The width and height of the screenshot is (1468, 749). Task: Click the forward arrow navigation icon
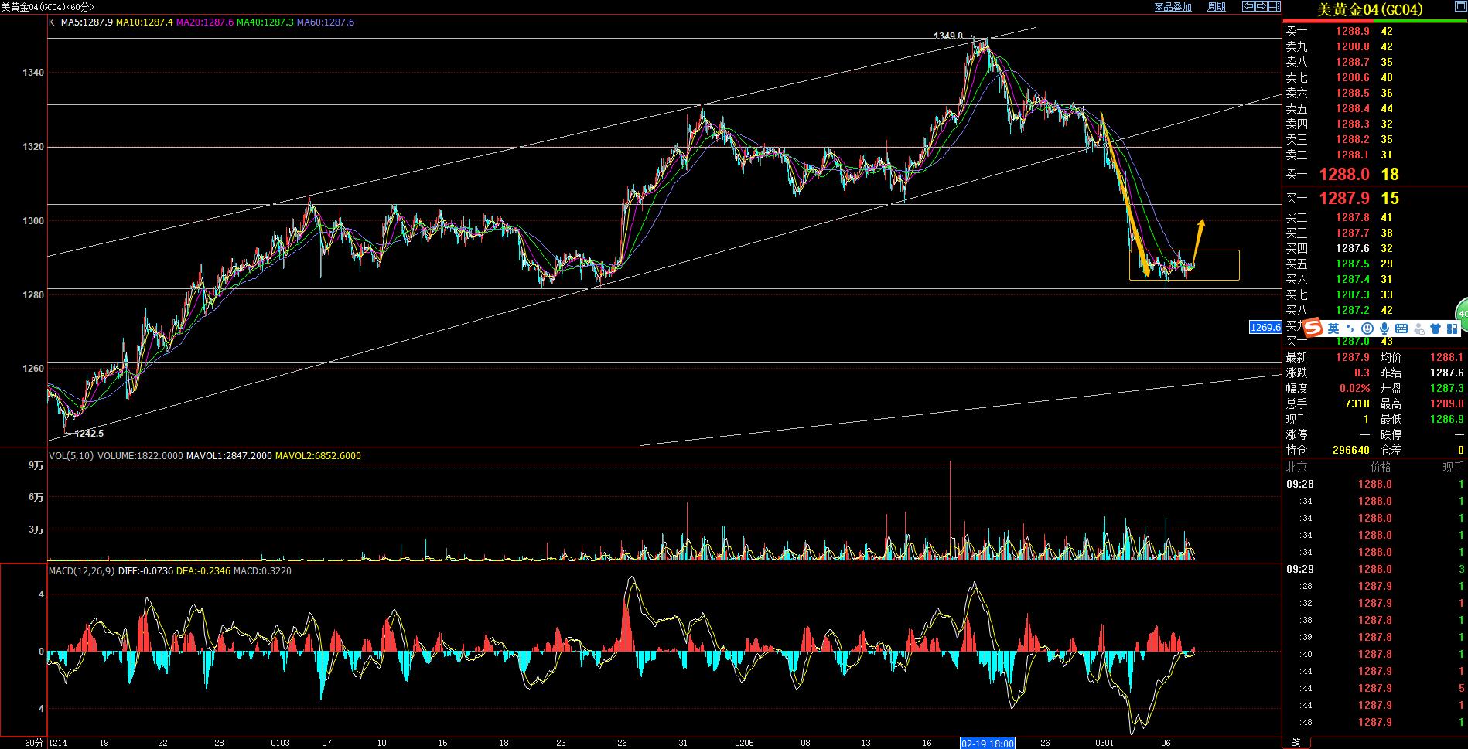click(1261, 6)
